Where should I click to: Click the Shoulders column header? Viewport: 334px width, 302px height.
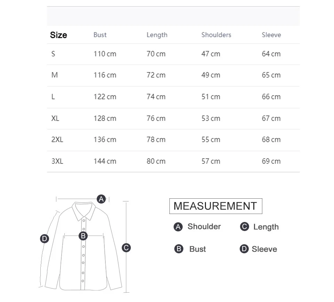click(216, 35)
